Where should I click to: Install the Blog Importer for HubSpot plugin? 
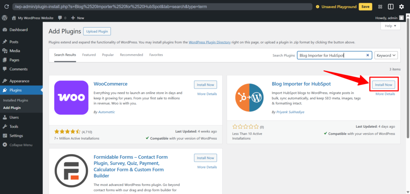click(383, 85)
